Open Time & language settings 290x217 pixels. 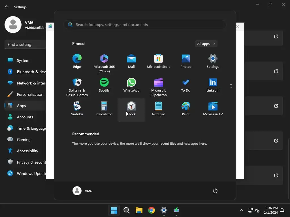[x=25, y=128]
